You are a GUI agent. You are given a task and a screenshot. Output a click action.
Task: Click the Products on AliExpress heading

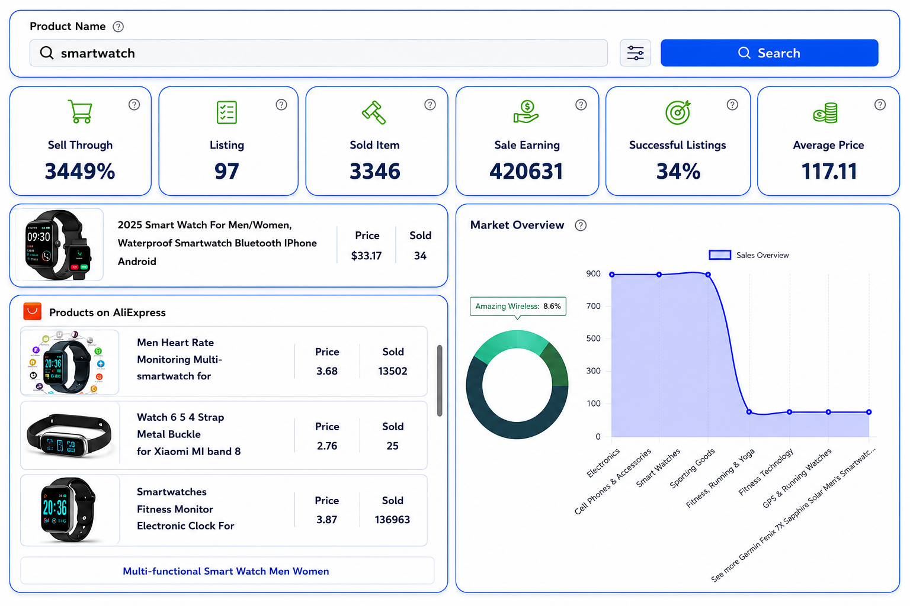[107, 312]
